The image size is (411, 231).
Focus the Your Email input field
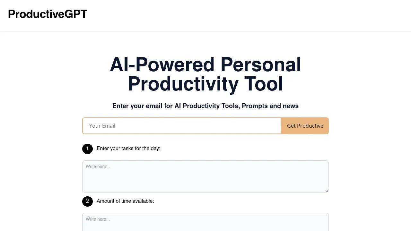coord(182,126)
